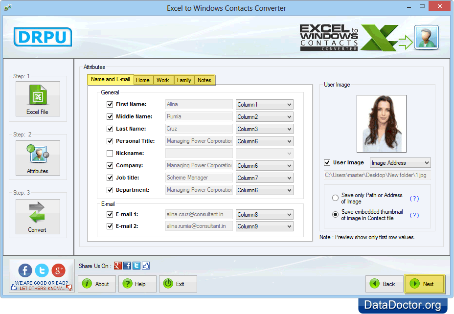Screen dimensions: 454x314
Task: Share on Twitter small icon
Action: pos(136,266)
